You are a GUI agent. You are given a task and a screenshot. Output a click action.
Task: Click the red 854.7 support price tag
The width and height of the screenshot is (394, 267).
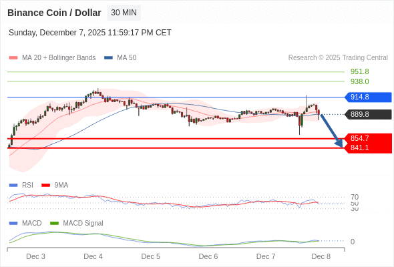[x=368, y=138]
